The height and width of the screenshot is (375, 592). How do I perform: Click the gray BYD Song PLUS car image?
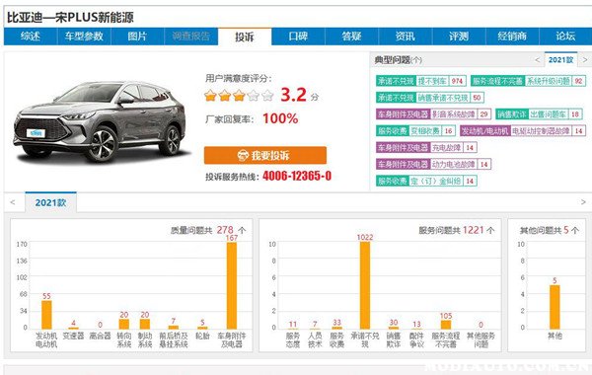pos(100,120)
